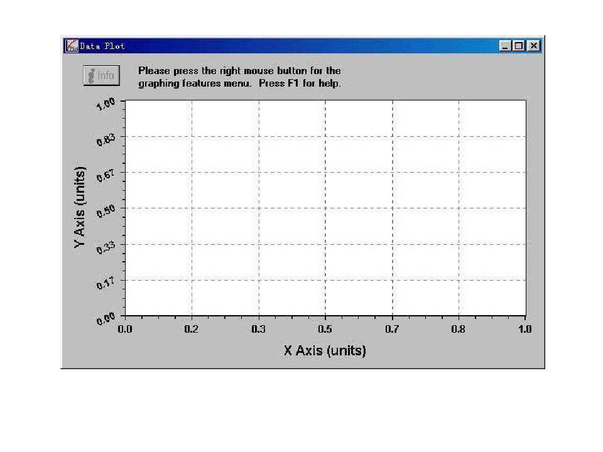Click the 0.7 label on the X axis
Screen dimensions: 603x452
pyautogui.click(x=393, y=328)
